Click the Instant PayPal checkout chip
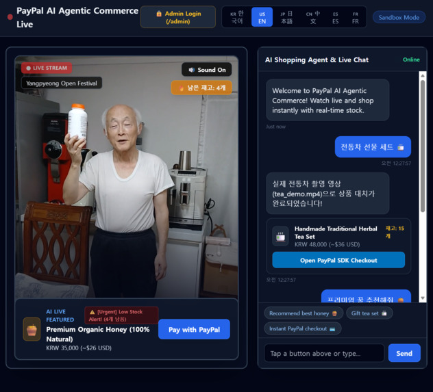This screenshot has height=392, width=433. click(302, 328)
